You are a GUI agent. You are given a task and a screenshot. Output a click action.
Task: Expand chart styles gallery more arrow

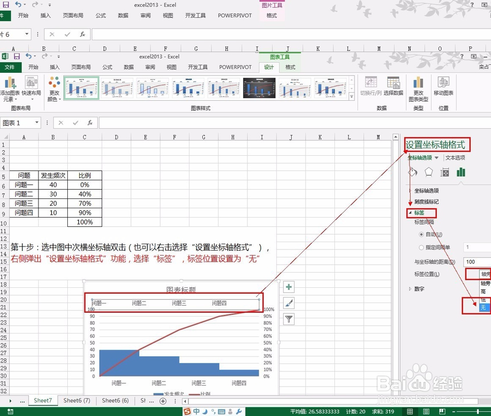(352, 96)
